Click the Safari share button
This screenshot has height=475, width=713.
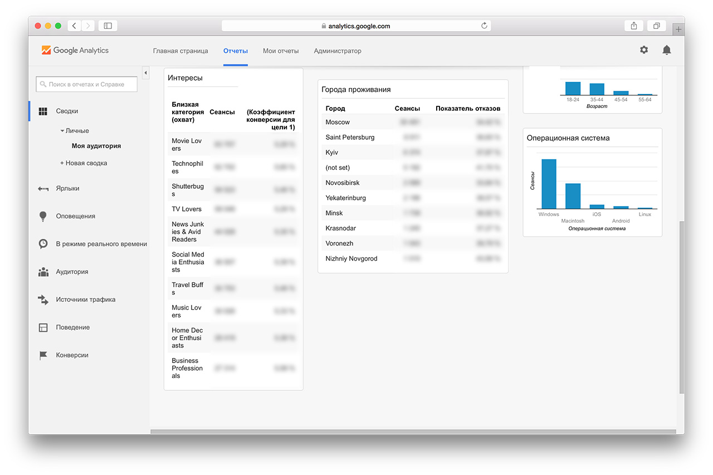(x=634, y=26)
